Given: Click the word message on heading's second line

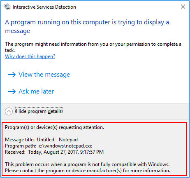Looking at the screenshot, I should [x=18, y=31].
